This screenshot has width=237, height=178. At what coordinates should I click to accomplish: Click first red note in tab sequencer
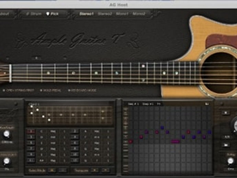pos(131,142)
